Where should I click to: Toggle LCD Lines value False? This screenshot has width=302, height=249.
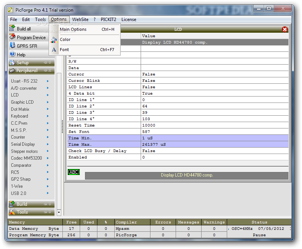tap(214, 87)
